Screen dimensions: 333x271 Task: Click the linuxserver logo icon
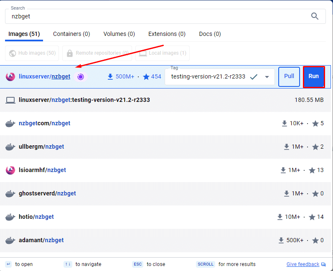pos(10,77)
